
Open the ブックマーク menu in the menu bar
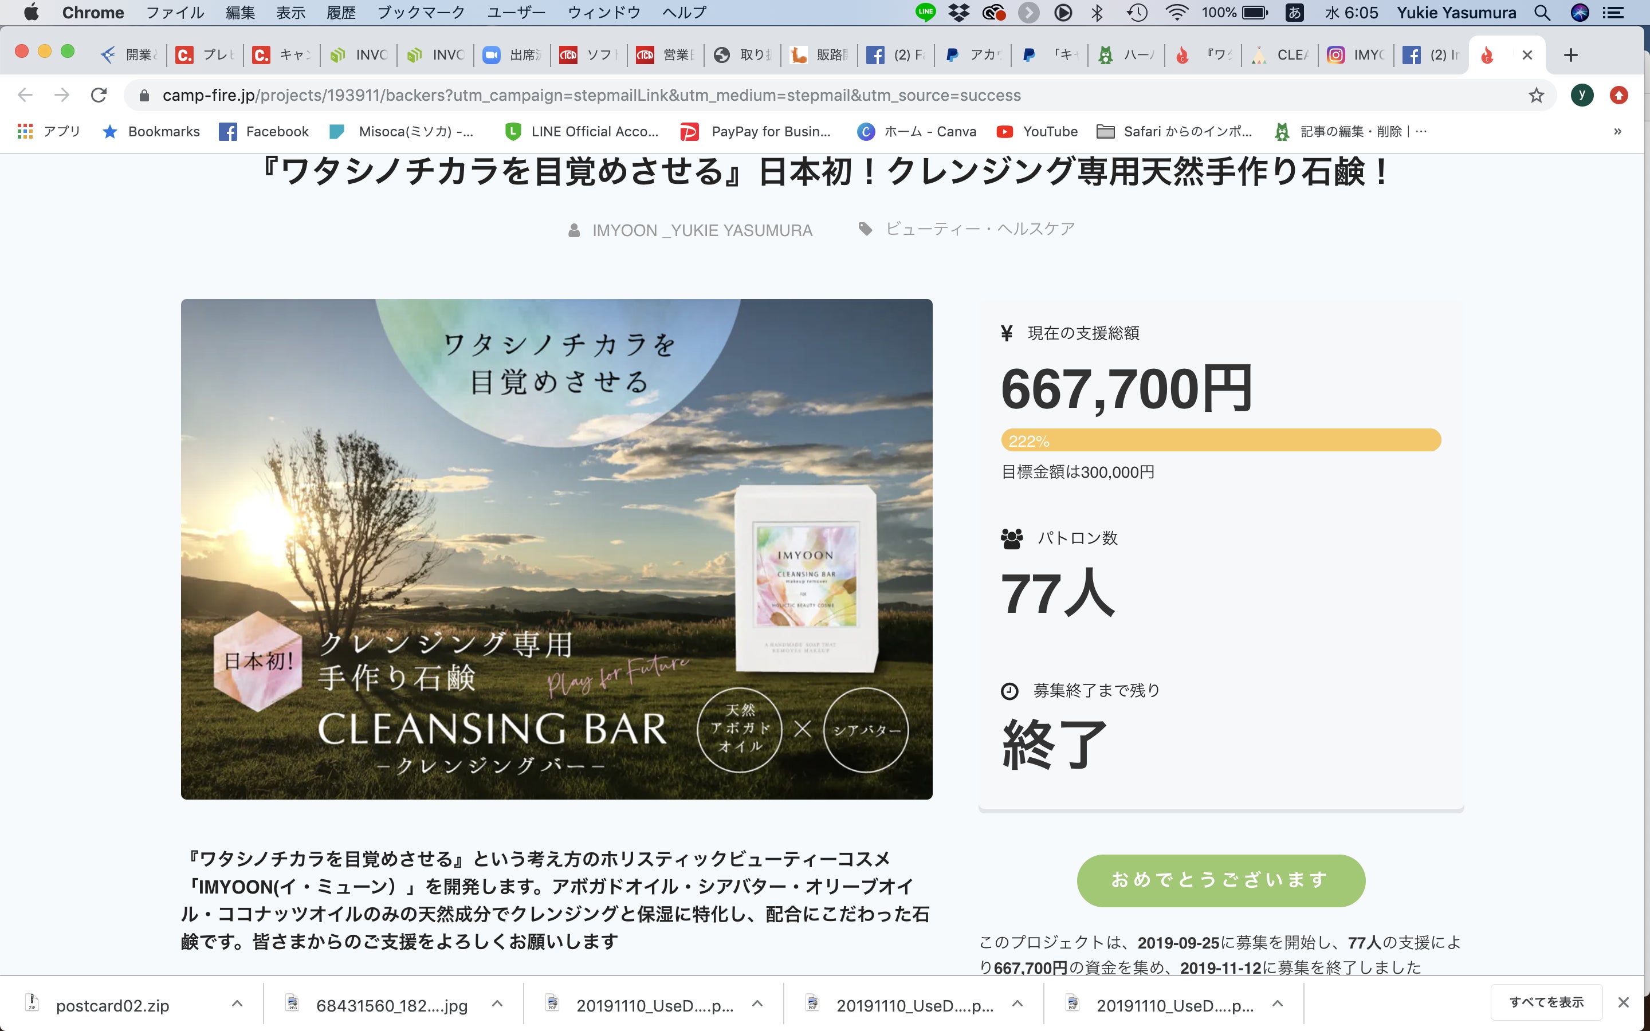coord(421,12)
